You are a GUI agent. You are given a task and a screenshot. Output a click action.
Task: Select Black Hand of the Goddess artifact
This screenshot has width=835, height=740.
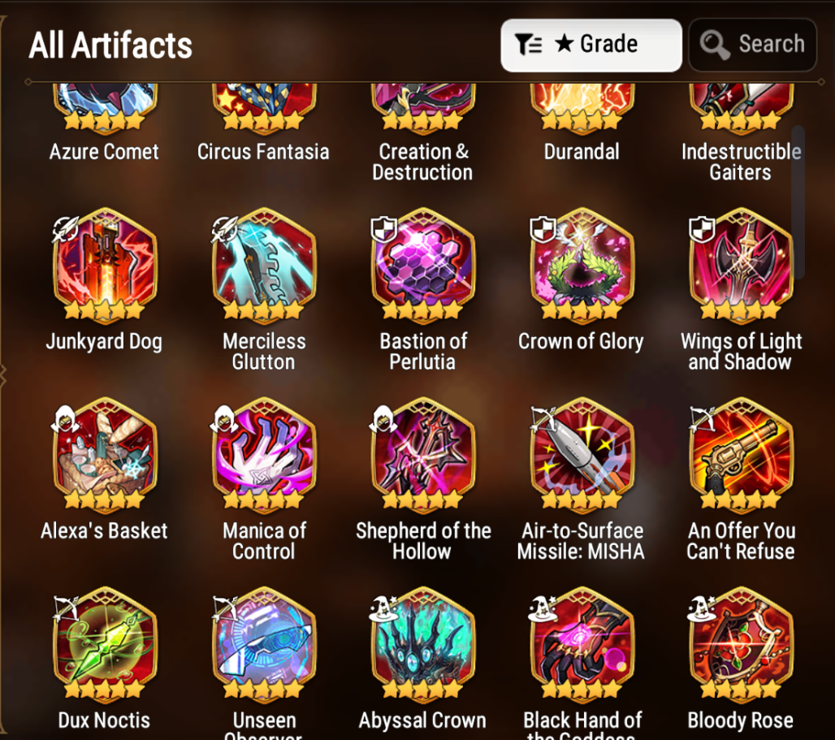[582, 644]
